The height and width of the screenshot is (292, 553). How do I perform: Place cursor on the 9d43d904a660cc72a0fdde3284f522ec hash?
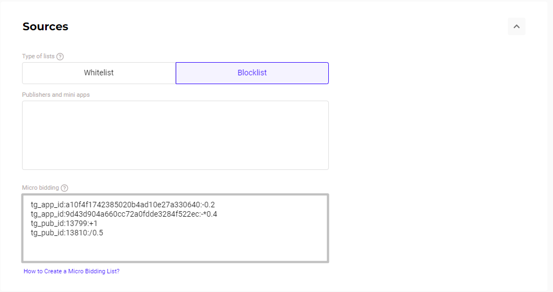coord(133,214)
